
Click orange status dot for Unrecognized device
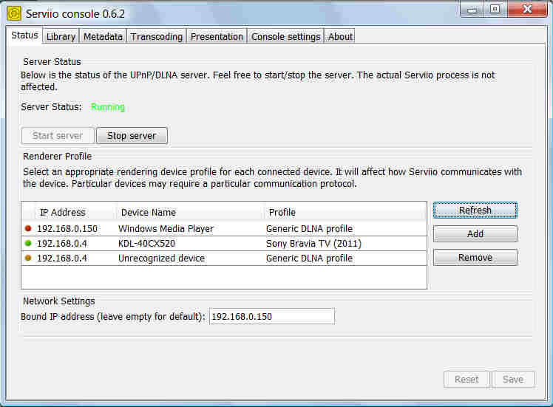[28, 259]
